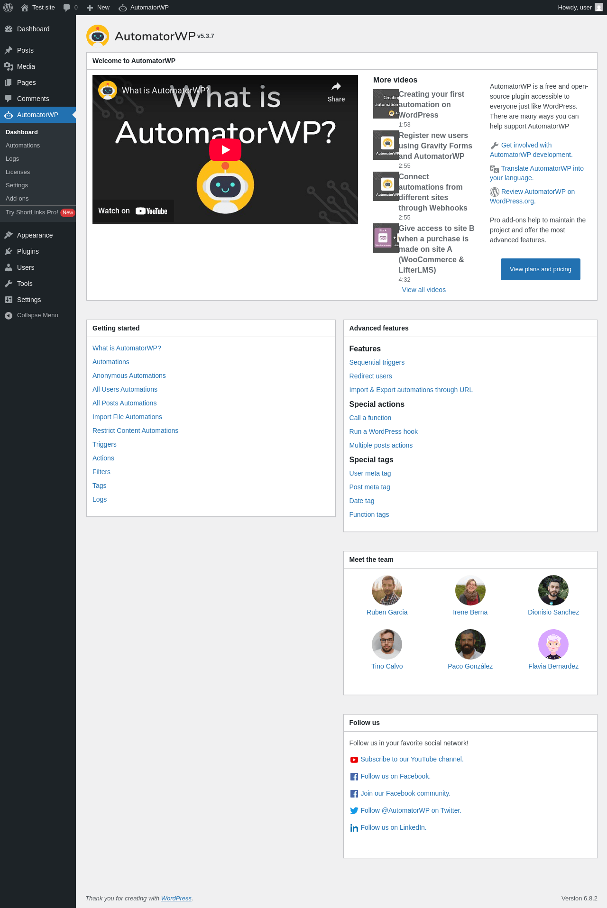Open Ruben Garcia's team photo
607x908 pixels.
387,590
